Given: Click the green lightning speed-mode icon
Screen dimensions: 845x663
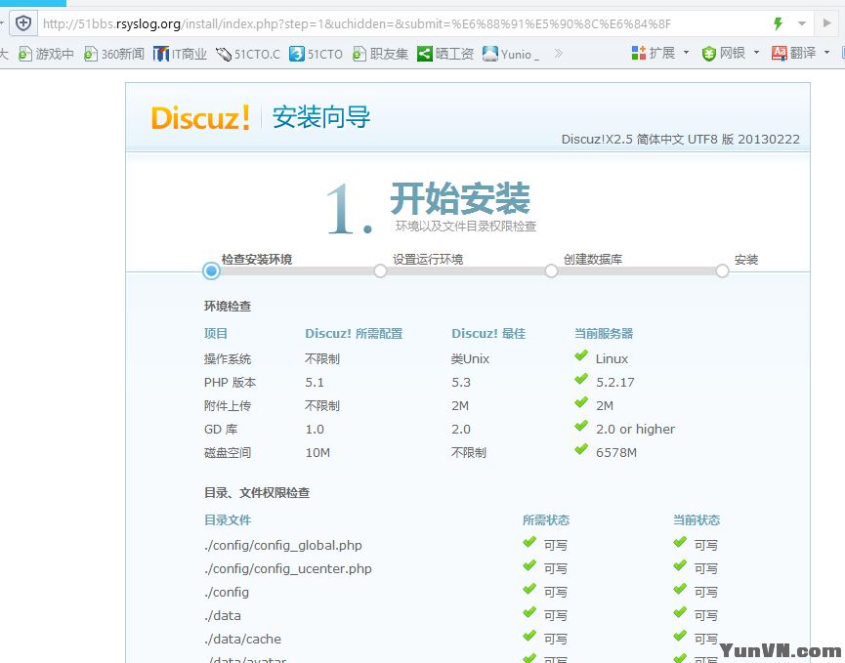Looking at the screenshot, I should click(x=778, y=23).
